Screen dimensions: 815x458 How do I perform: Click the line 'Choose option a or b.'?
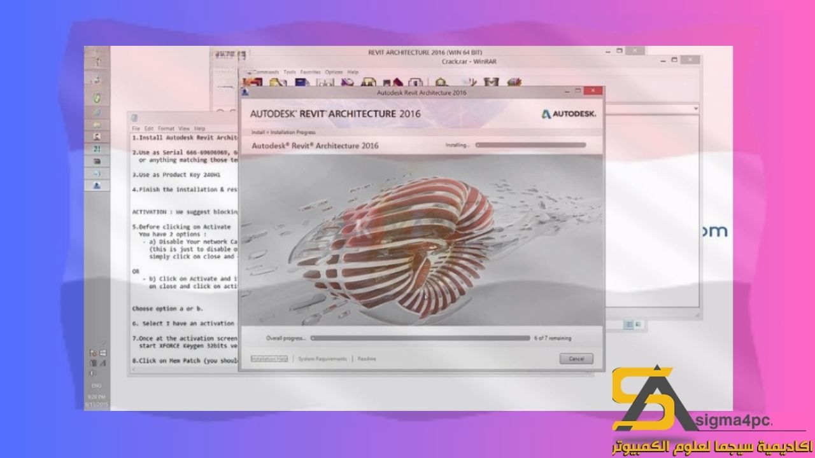coord(168,309)
